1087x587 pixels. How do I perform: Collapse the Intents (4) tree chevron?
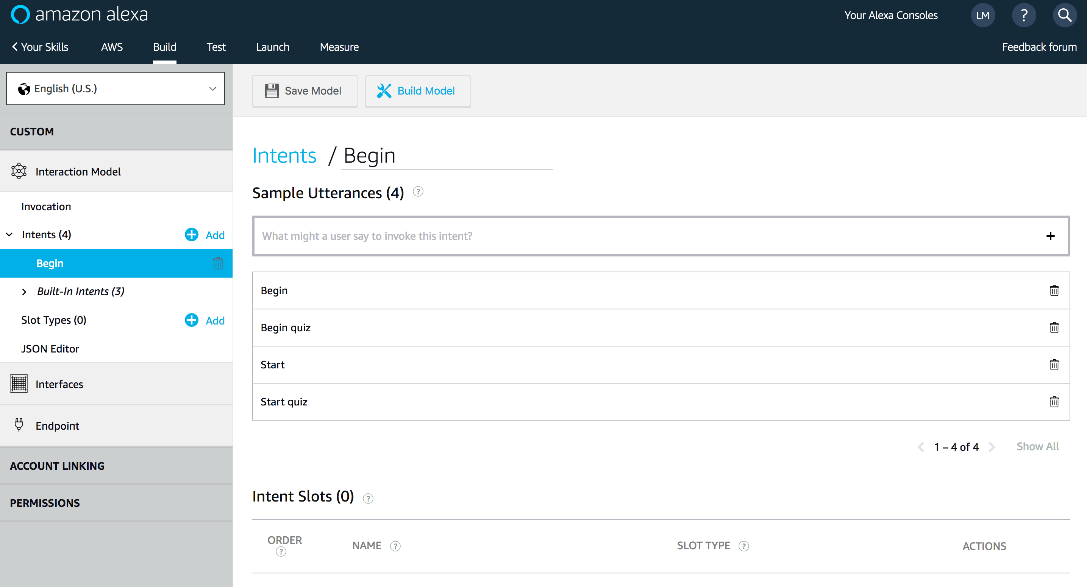point(9,235)
